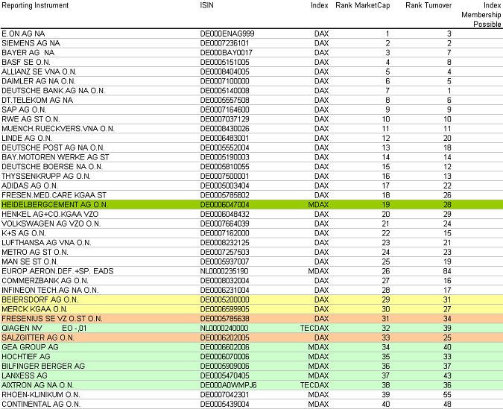Image resolution: width=503 pixels, height=409 pixels.
Task: Select SIEMENS AG NA instrument cell
Action: coord(31,43)
